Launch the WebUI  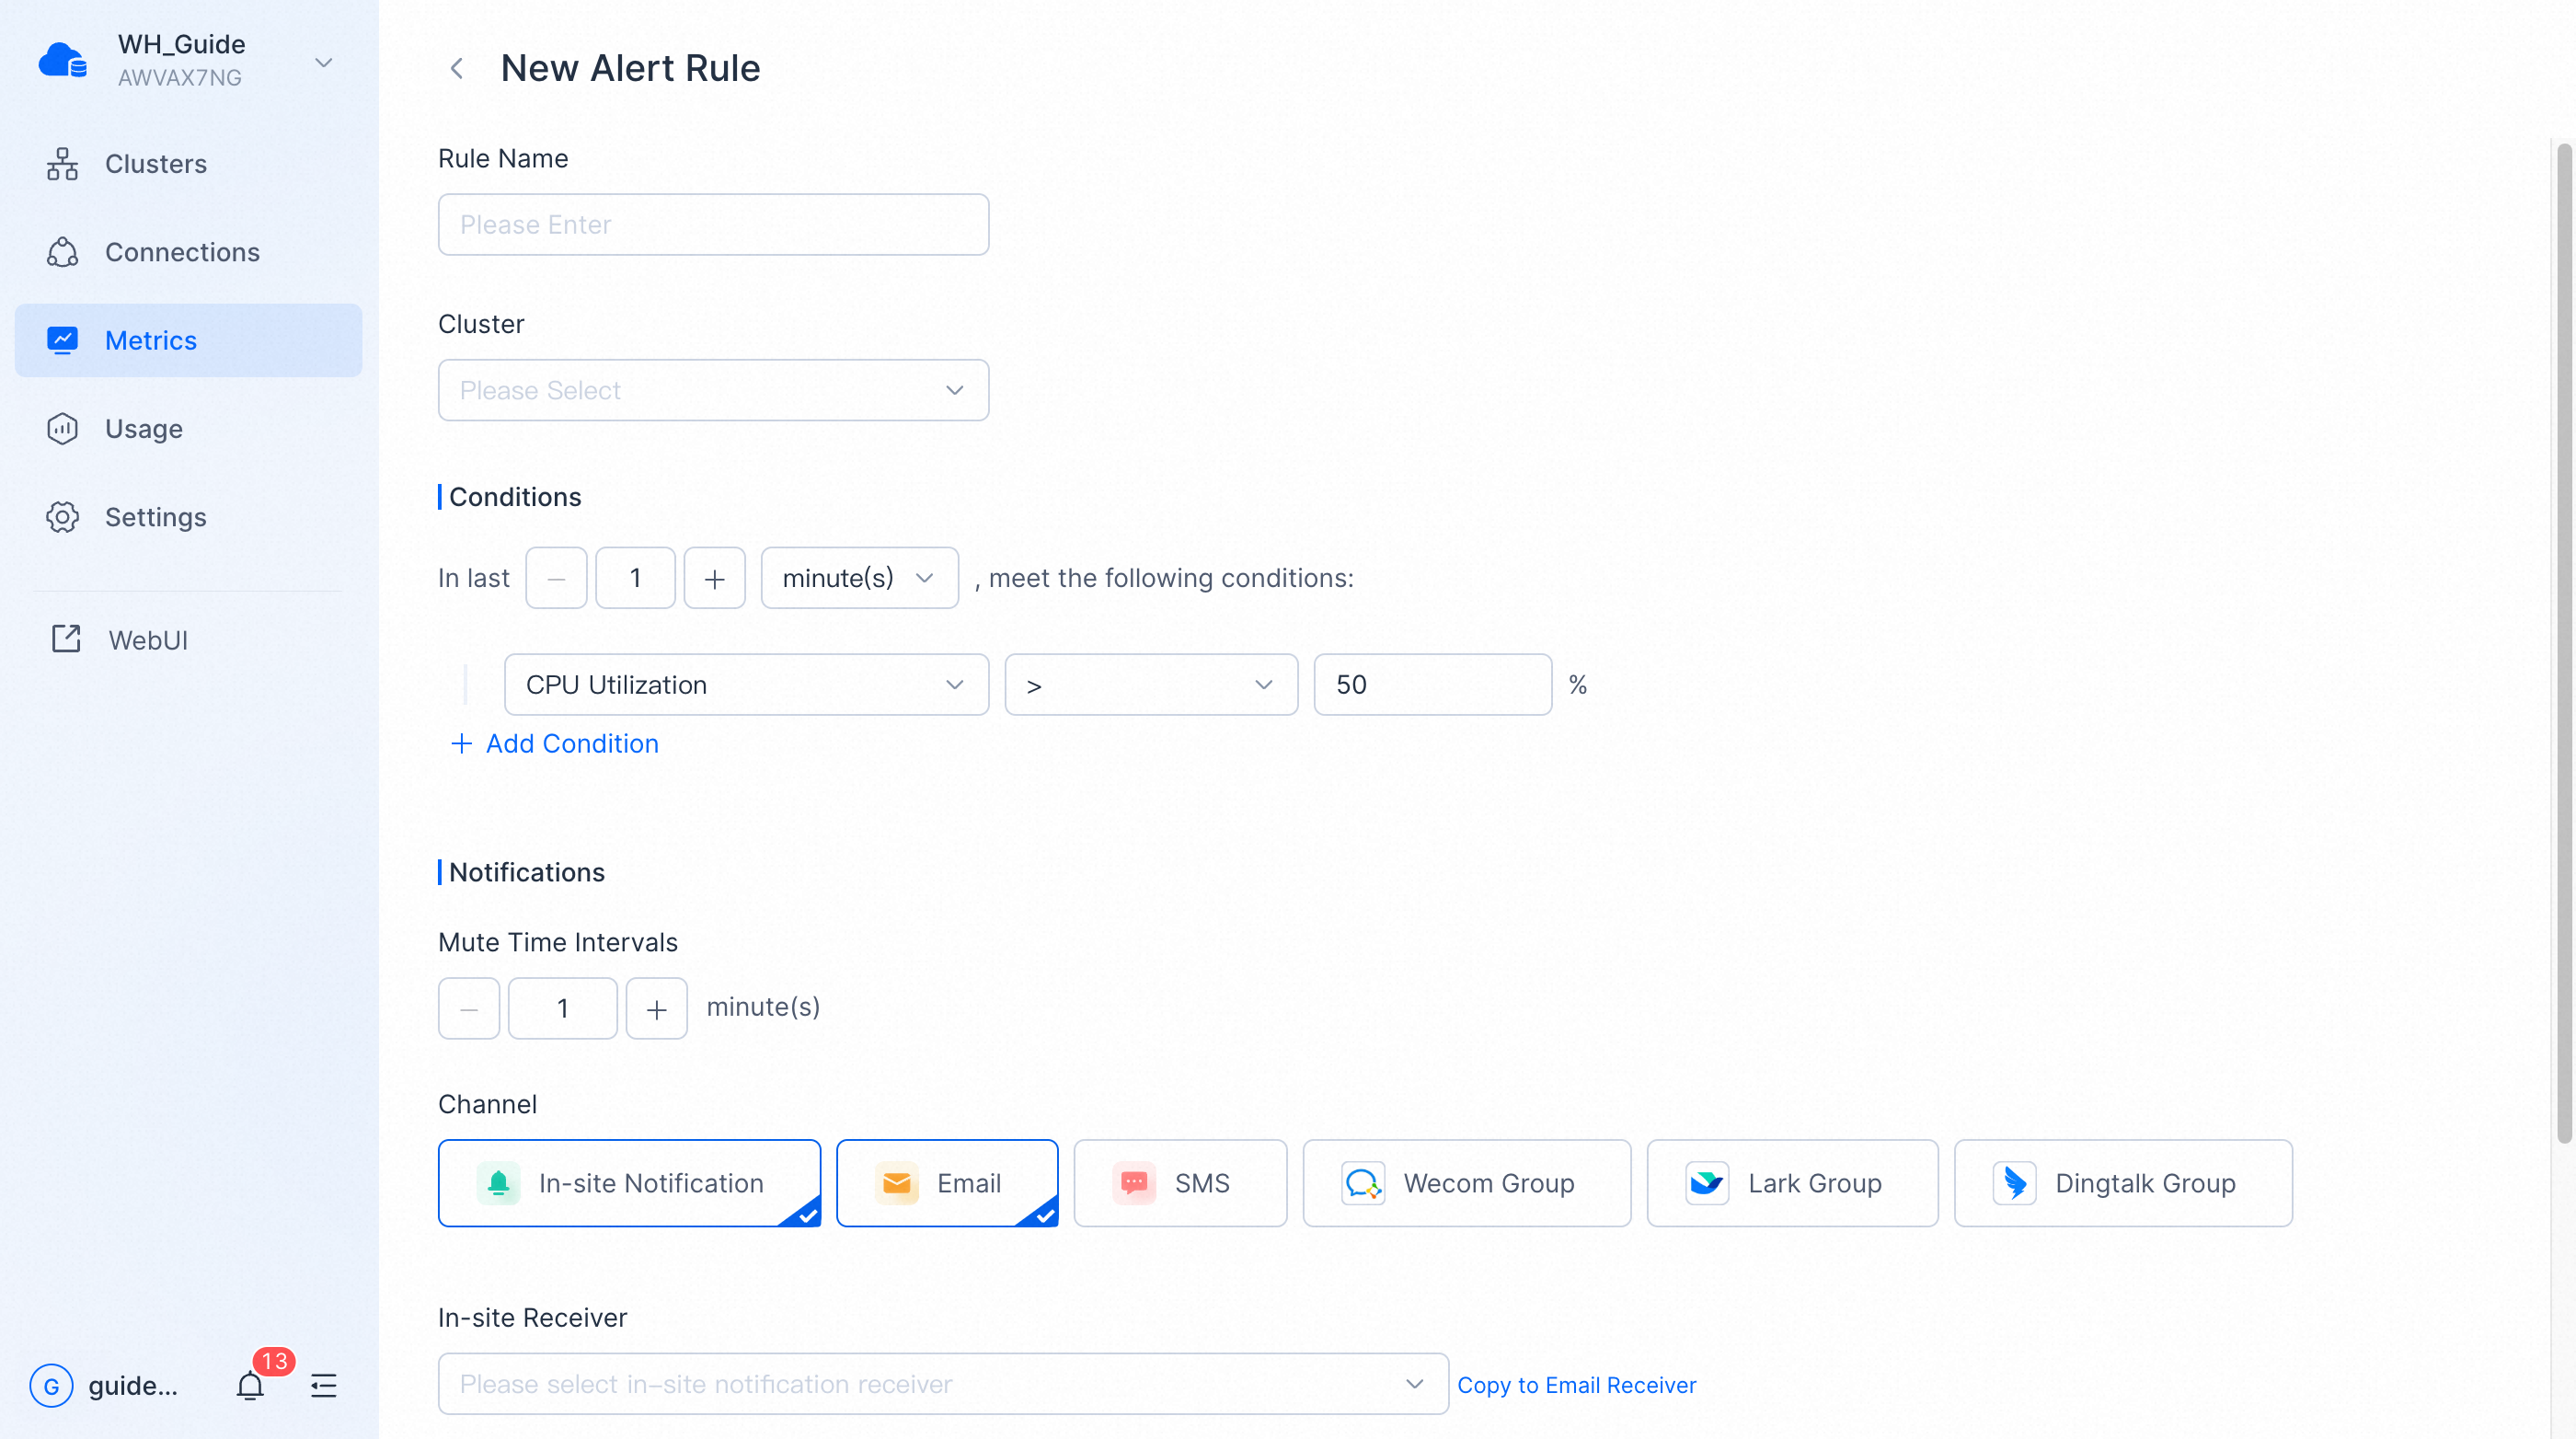[148, 639]
